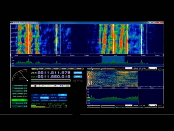Viewport: 174px width, 131px height.
Task: Select the DRM demodulation mode tab
Action: 80,69
